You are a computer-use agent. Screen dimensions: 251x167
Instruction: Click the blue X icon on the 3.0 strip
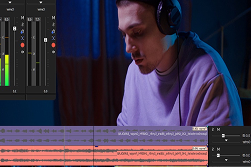[22, 38]
